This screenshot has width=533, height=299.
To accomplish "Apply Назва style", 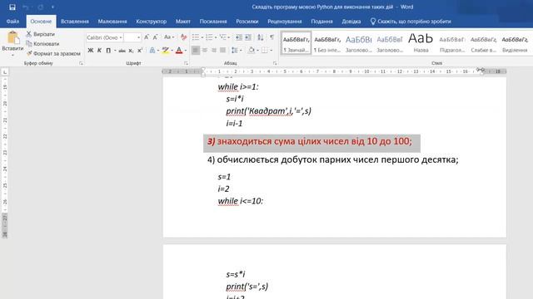I will coord(421,43).
